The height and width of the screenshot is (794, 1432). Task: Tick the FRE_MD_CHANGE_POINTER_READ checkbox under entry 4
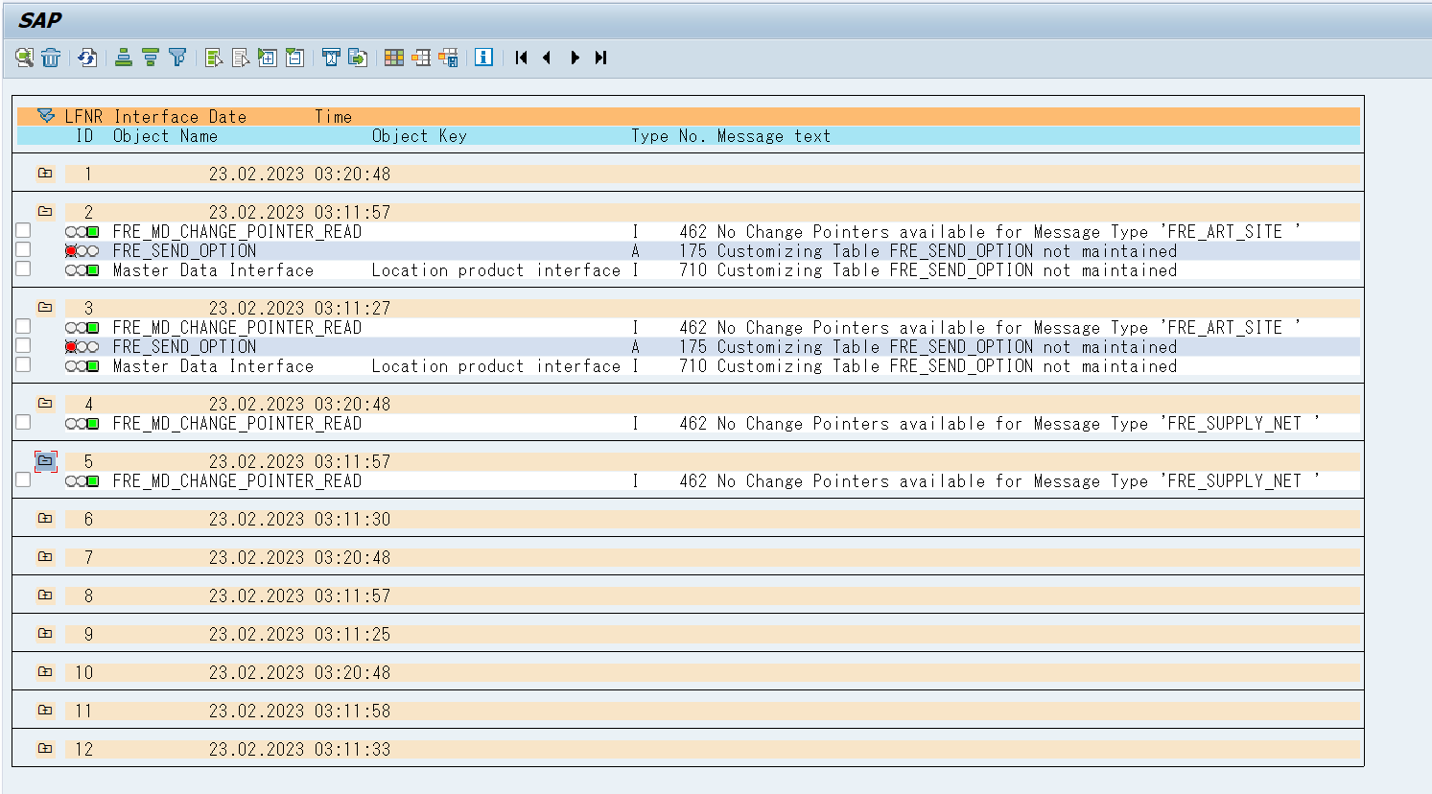(22, 423)
